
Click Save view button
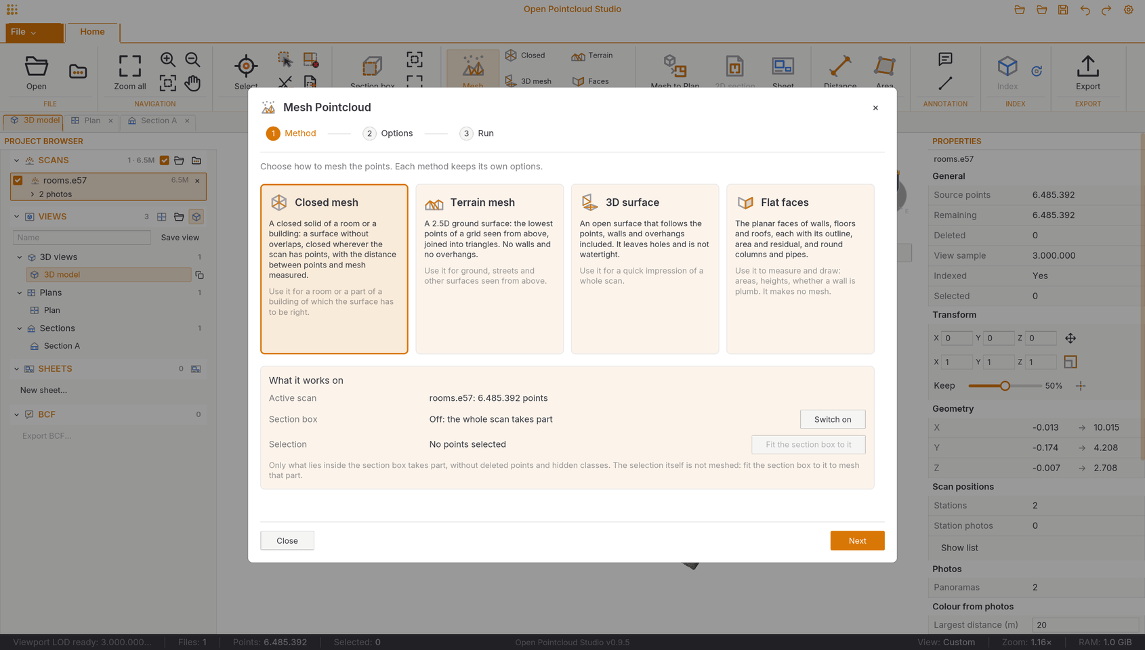pos(180,238)
